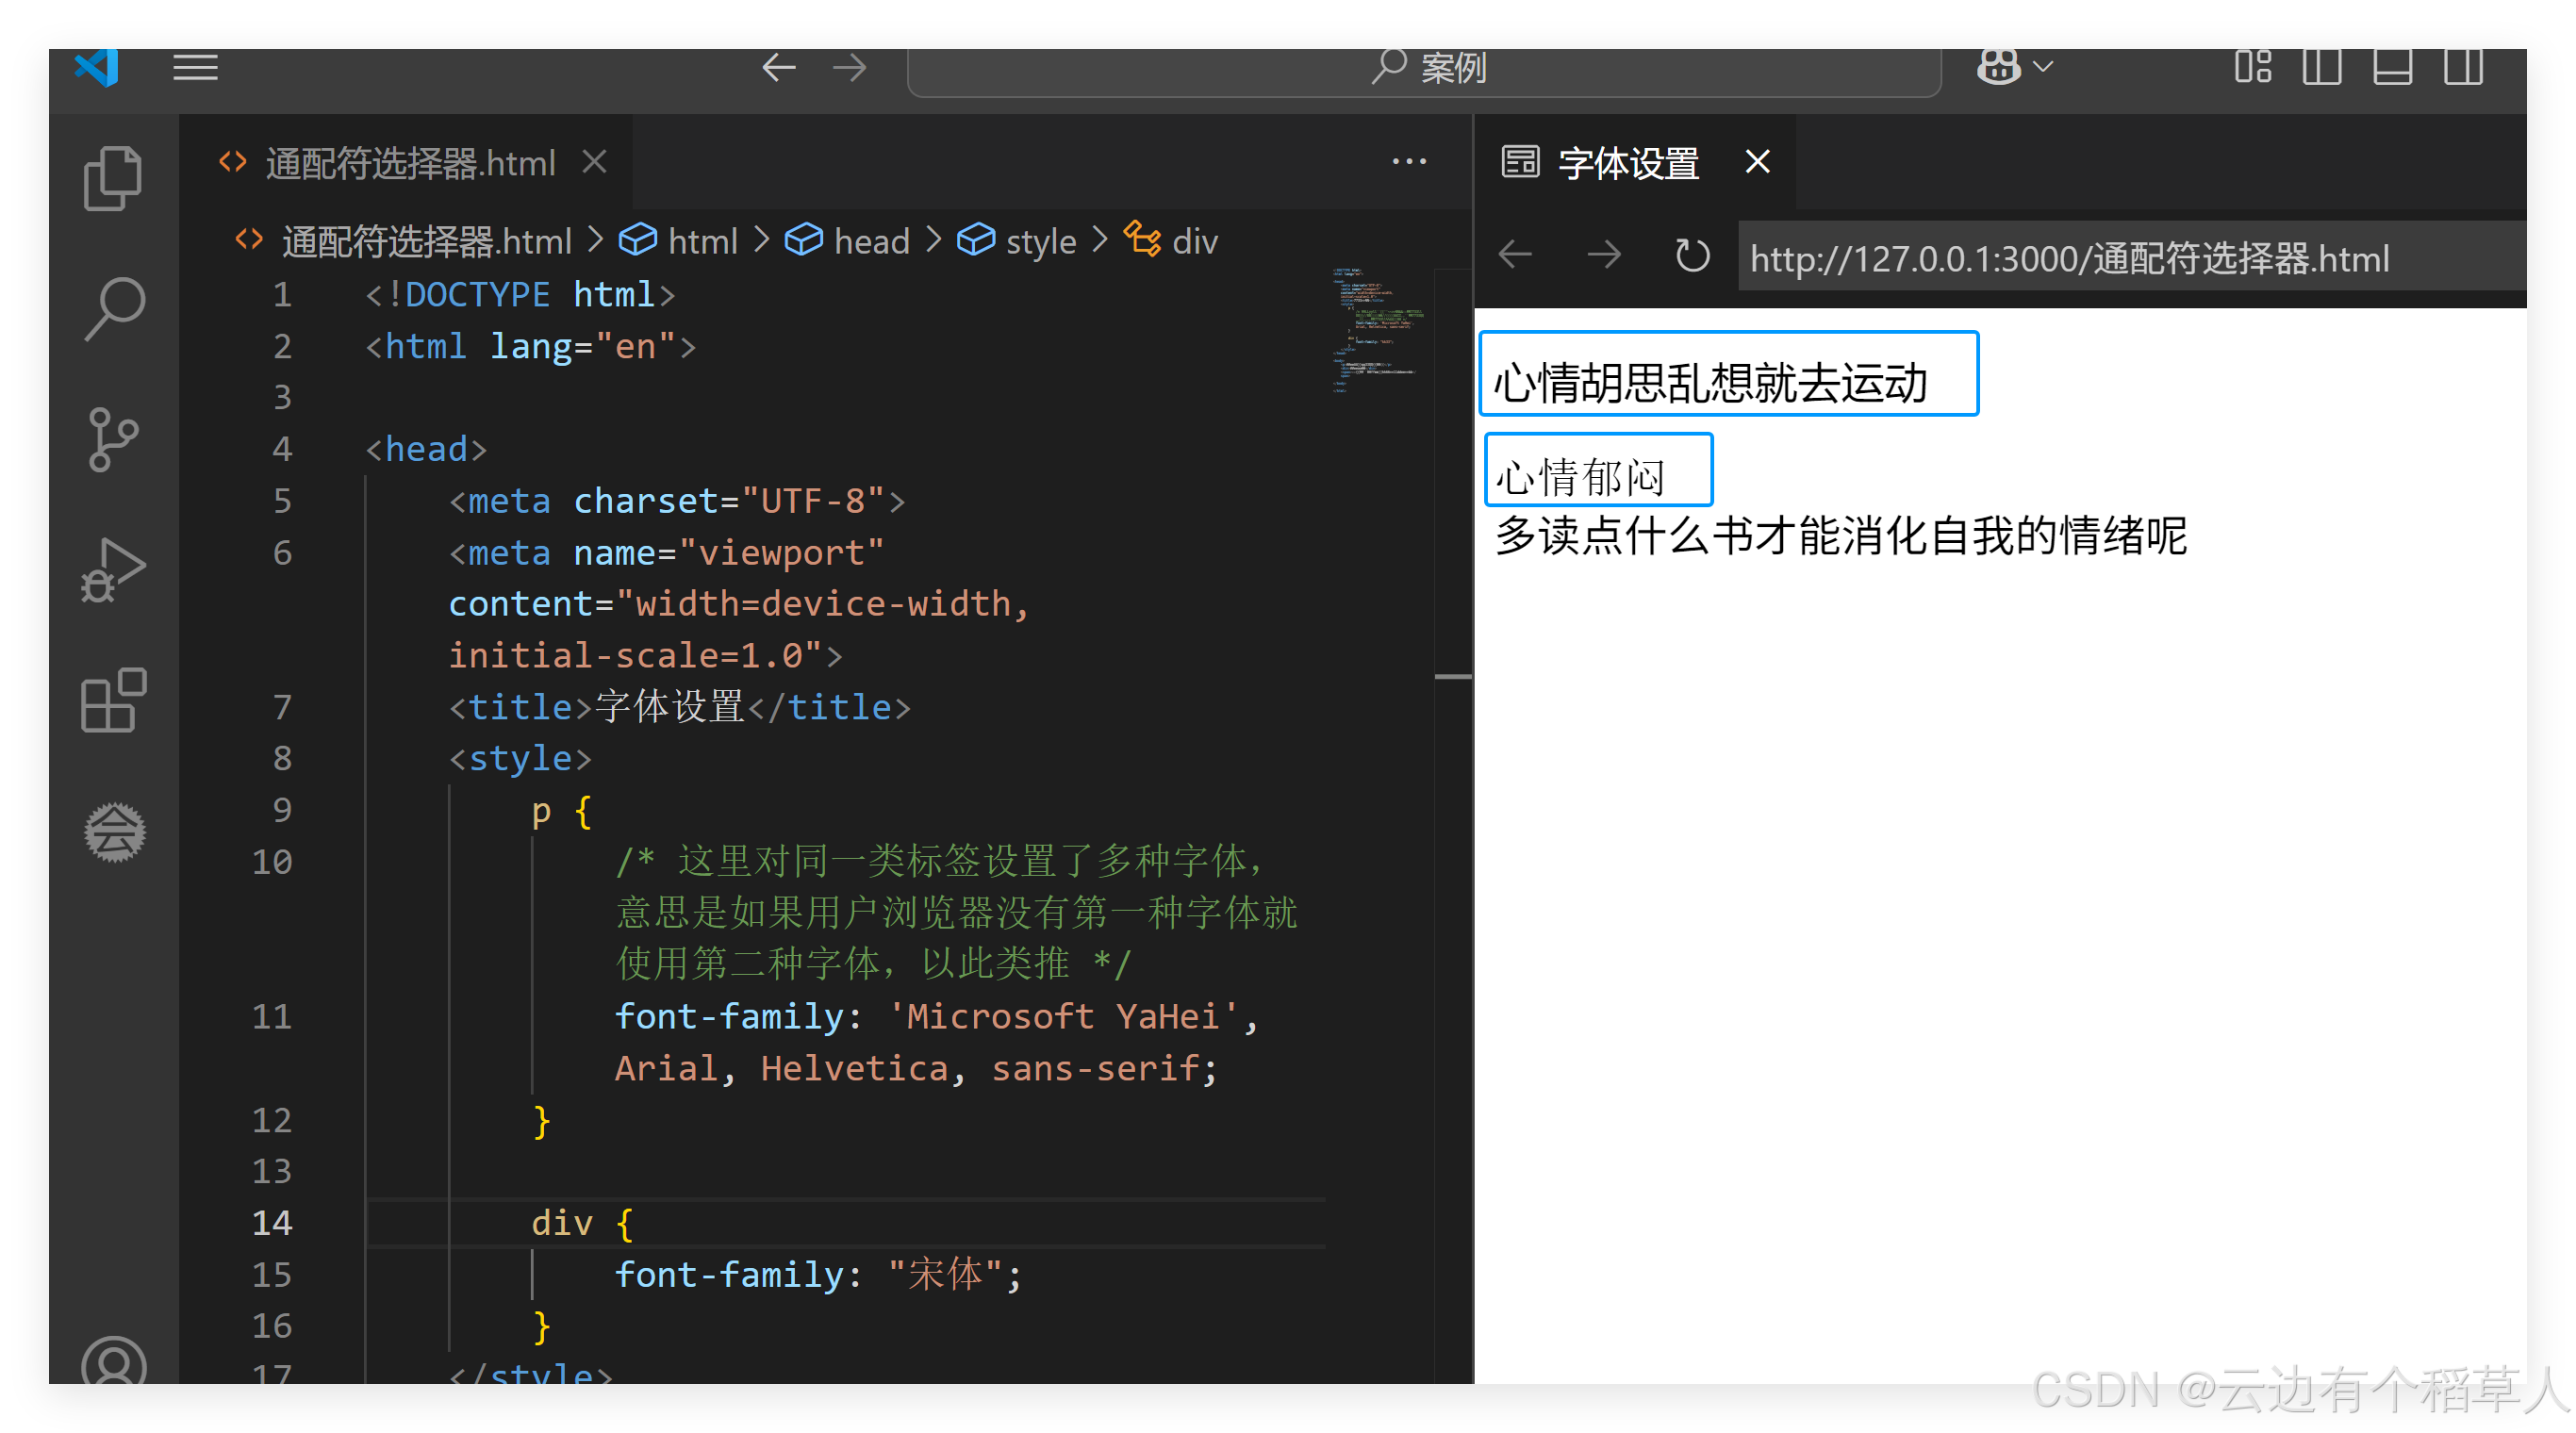Screen dimensions: 2576x1433
Task: Expand the Copilot dropdown arrow
Action: tap(2044, 68)
